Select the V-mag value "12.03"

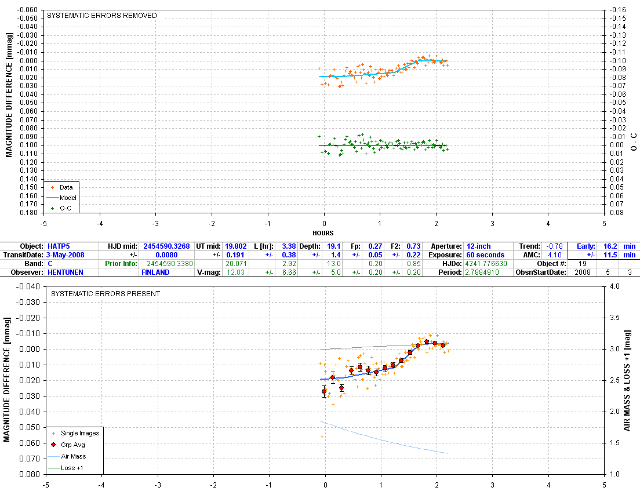[x=235, y=272]
